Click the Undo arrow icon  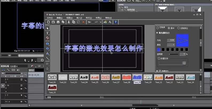pyautogui.click(x=89, y=22)
